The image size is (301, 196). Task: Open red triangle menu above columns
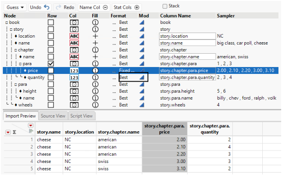(30, 125)
